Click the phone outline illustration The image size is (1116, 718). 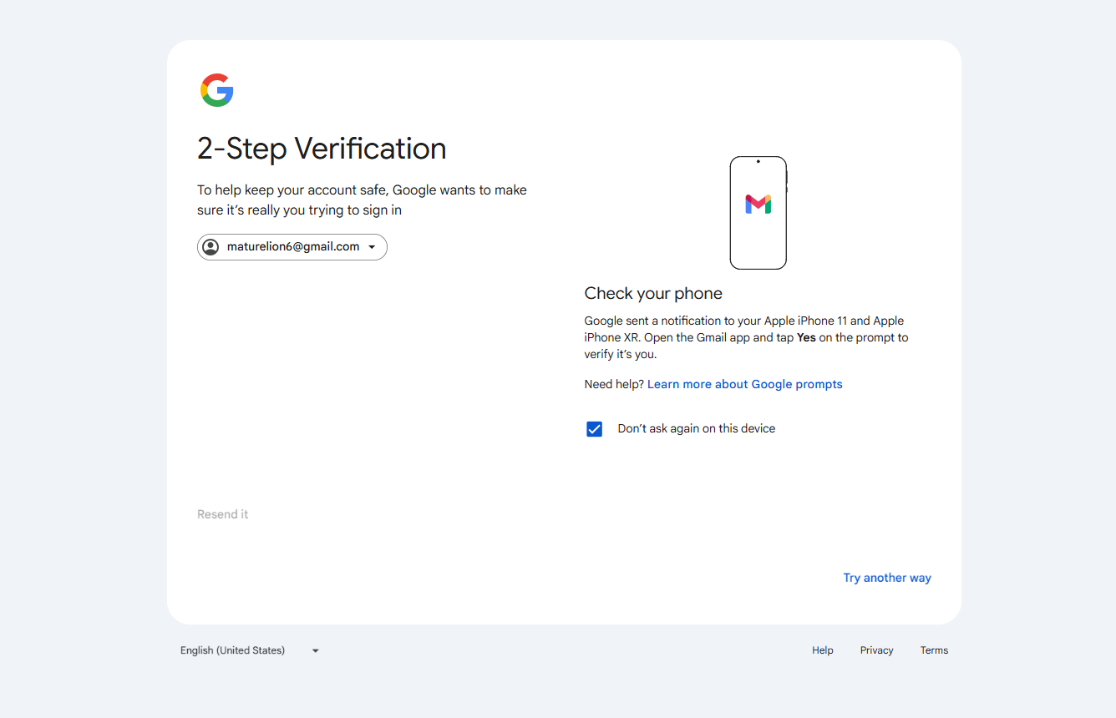(758, 213)
